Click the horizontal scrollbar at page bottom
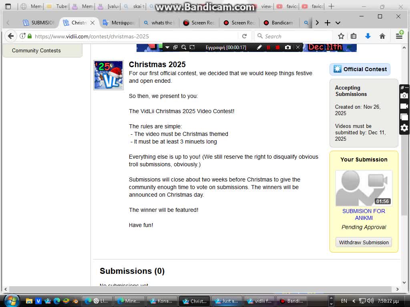 tap(200, 289)
